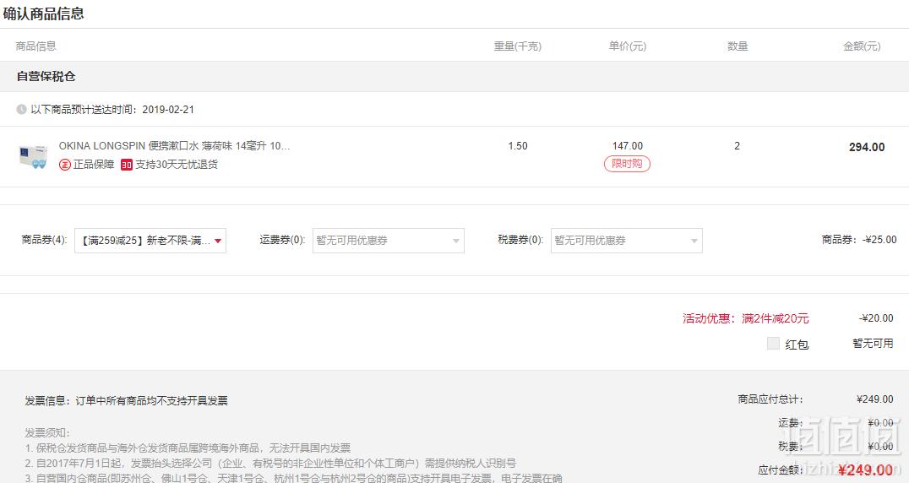Open the 税费券 tax coupon dropdown
909x483 pixels.
click(x=627, y=241)
